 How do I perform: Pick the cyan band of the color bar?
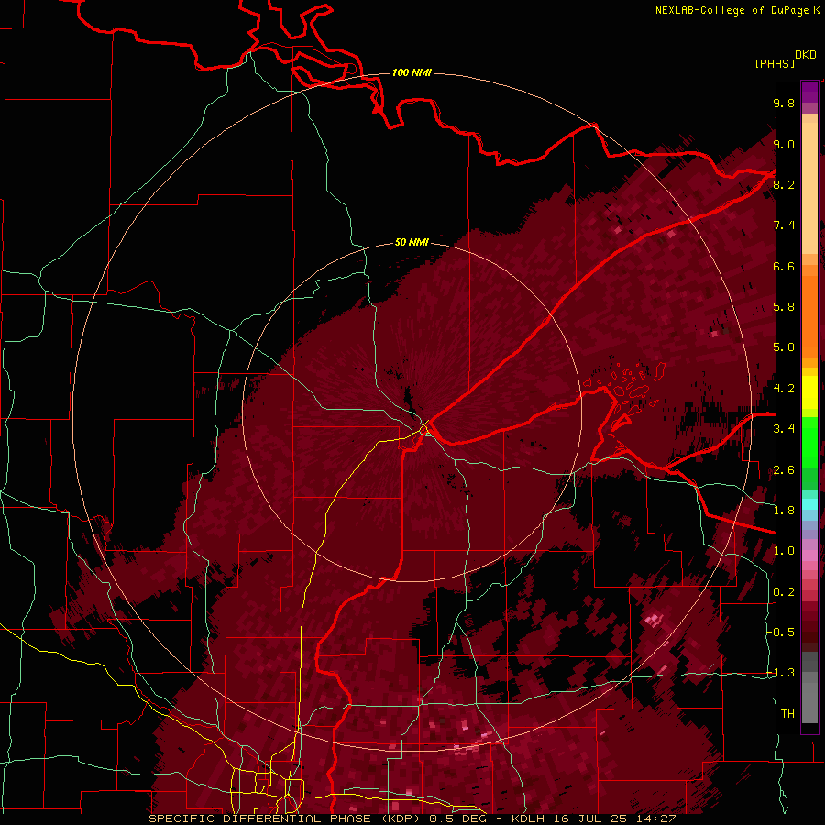click(809, 503)
